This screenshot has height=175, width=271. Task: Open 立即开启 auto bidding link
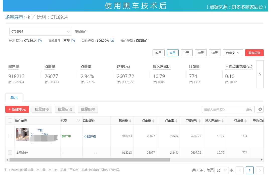[x=90, y=136]
